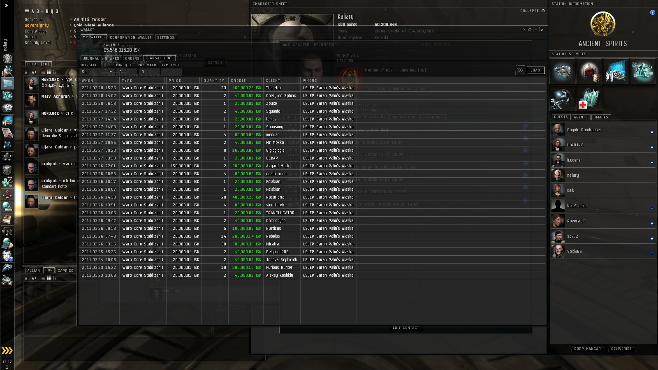Open the Calculator icon in the sidebar
Image resolution: width=658 pixels, height=370 pixels.
[x=7, y=243]
